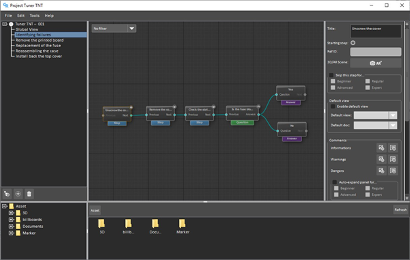This screenshot has width=410, height=260.
Task: Click the second Warnings comment icon
Action: 393,159
